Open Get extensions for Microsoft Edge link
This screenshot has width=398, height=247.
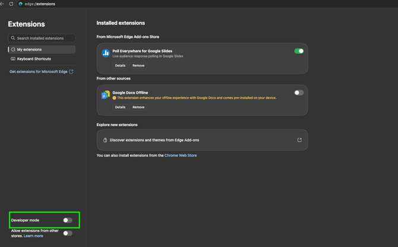39,71
